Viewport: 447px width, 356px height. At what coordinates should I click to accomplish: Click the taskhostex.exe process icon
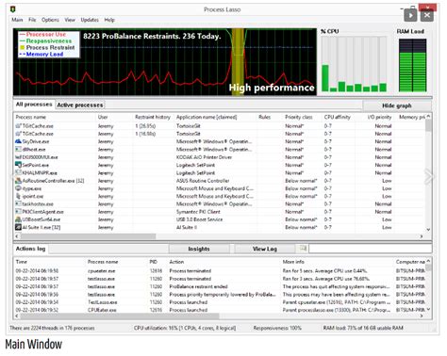pos(18,204)
